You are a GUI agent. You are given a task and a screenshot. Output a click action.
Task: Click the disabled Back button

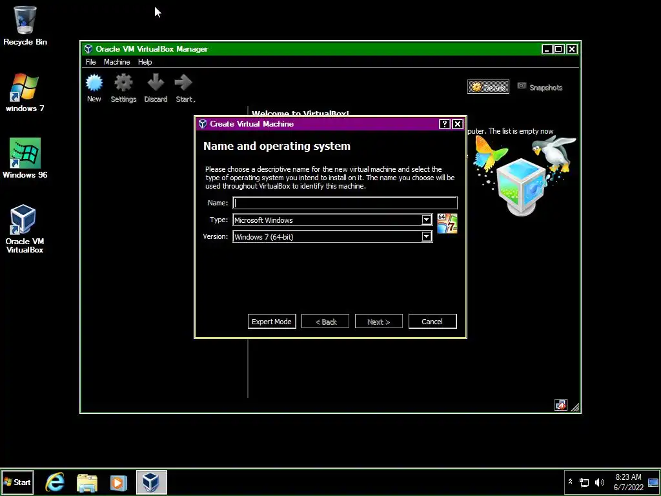coord(325,322)
